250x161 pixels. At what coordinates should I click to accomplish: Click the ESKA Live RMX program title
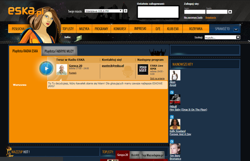(157, 67)
